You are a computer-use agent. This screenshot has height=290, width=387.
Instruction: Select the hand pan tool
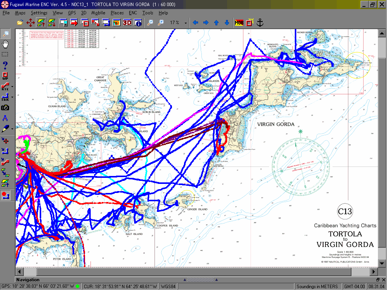[5, 44]
